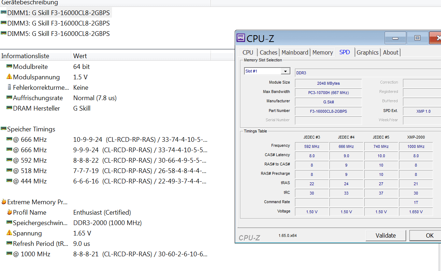Click the Auffrischungsrate value Normal (7.8 us)
This screenshot has width=441, height=271.
pyautogui.click(x=95, y=98)
